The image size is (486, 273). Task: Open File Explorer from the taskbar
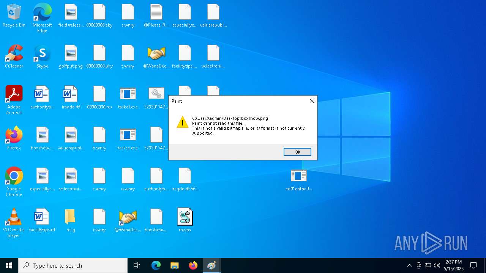[175, 265]
